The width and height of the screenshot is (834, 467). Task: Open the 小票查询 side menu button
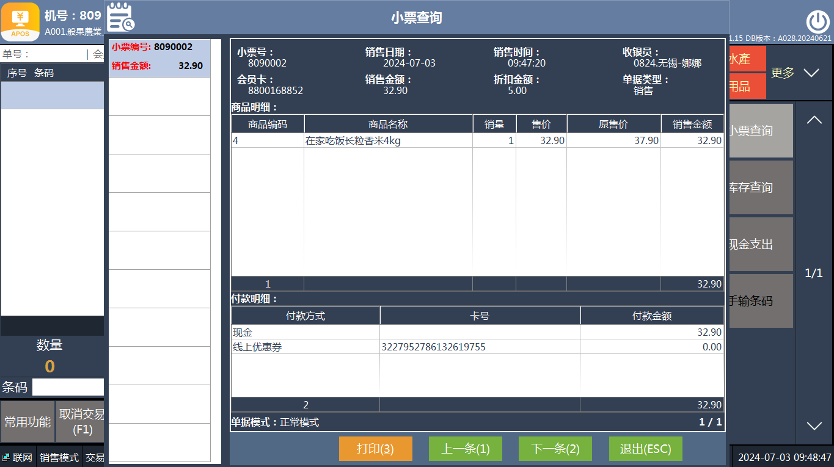coord(761,131)
